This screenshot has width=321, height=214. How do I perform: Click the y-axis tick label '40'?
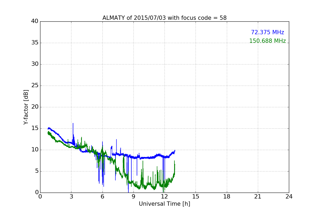35,21
